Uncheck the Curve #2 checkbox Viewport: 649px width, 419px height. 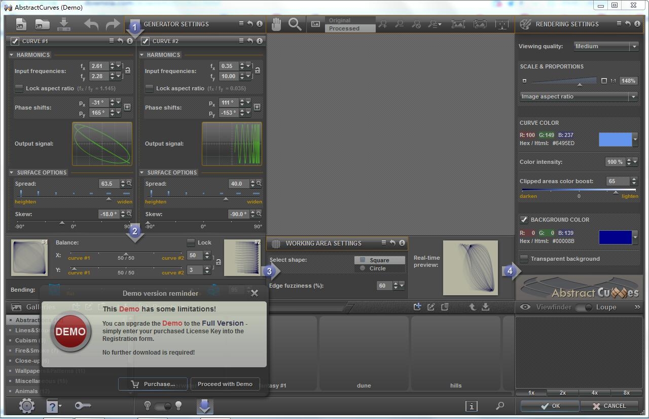click(x=146, y=41)
